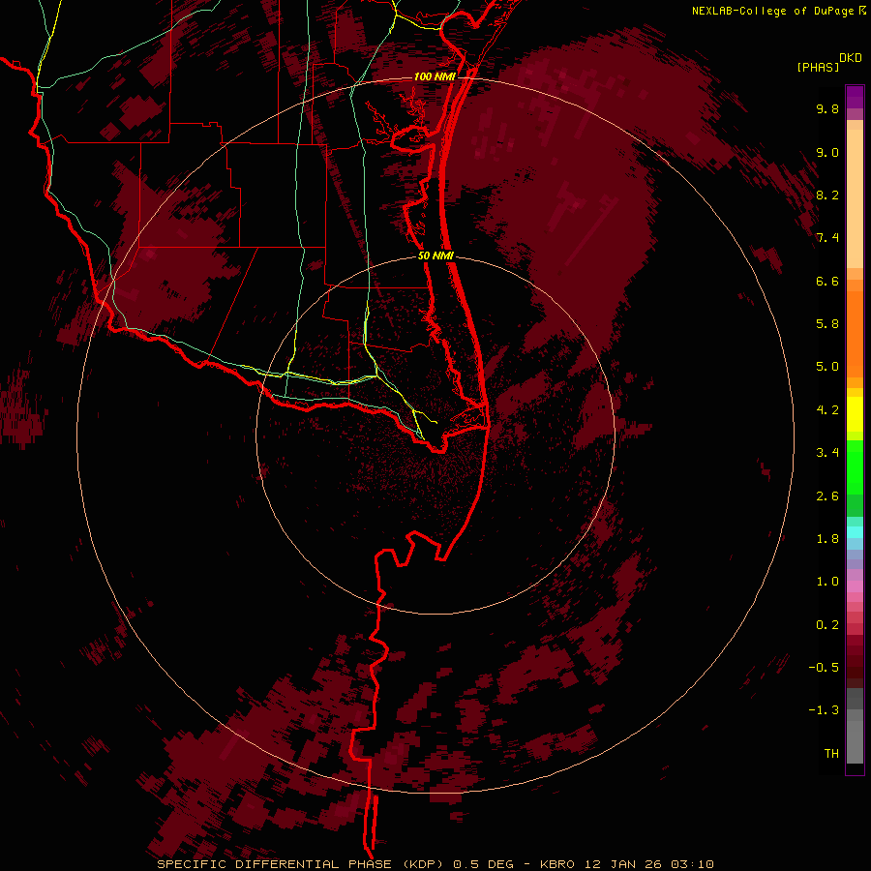Click the 4.2 color scale value
871x871 pixels.
827,410
